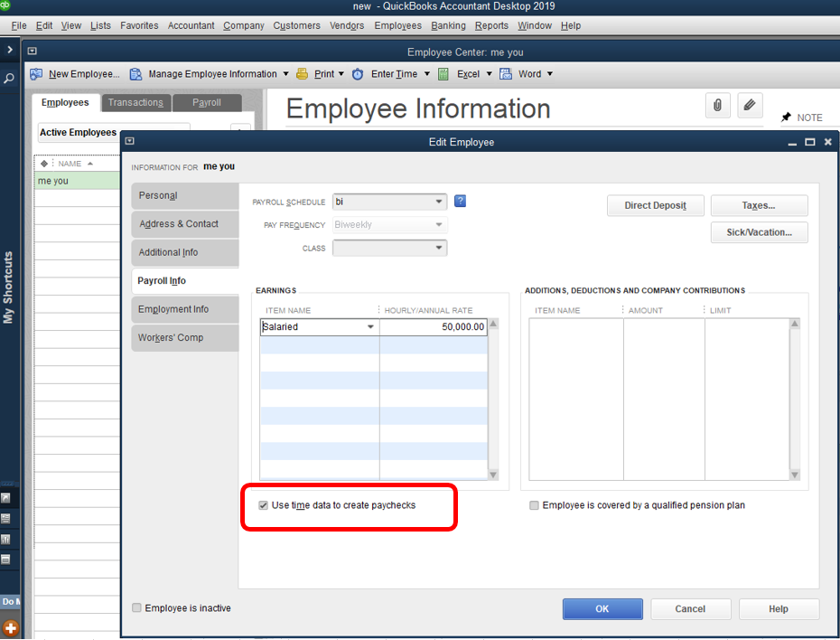Open the Employee Center window menu icon
Viewport: 840px width, 640px height.
pos(33,51)
